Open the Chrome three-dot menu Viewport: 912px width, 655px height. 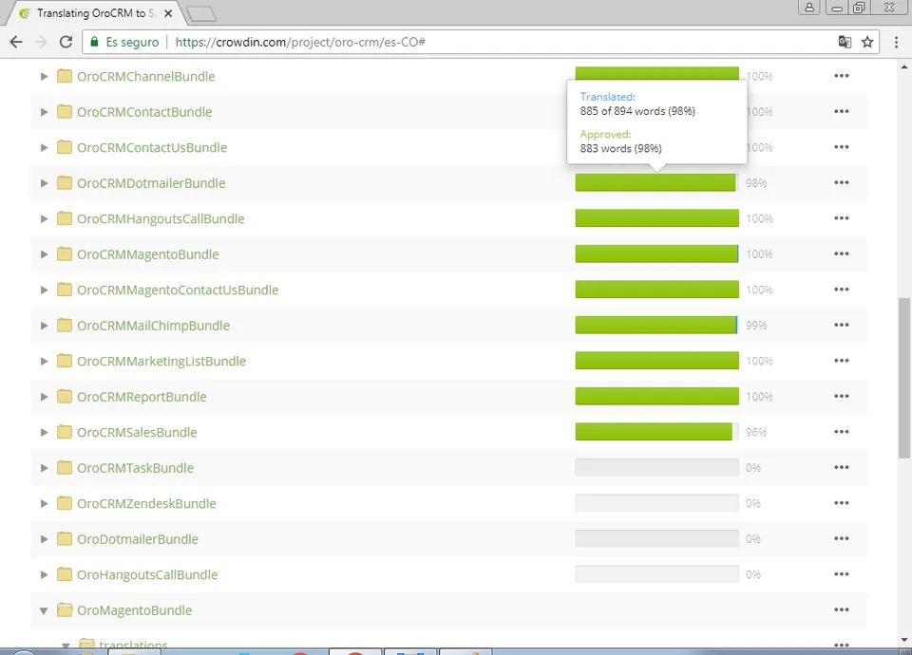(896, 42)
